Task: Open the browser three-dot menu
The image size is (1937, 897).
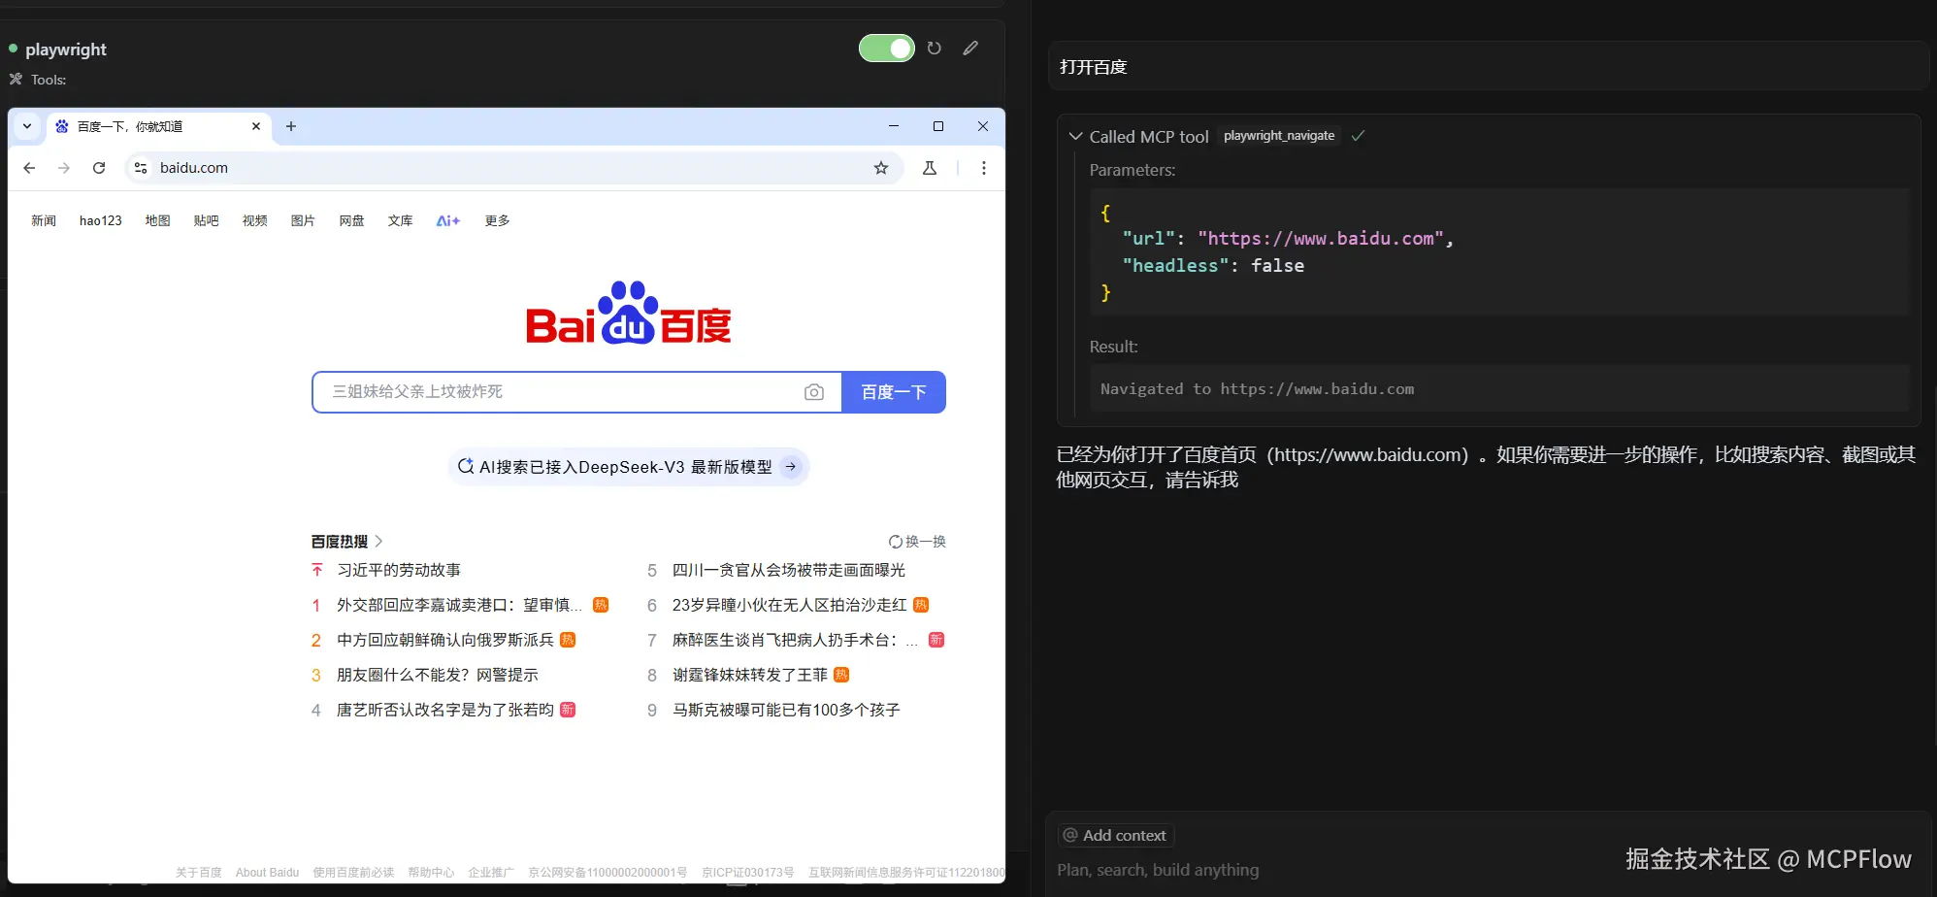Action: point(984,168)
